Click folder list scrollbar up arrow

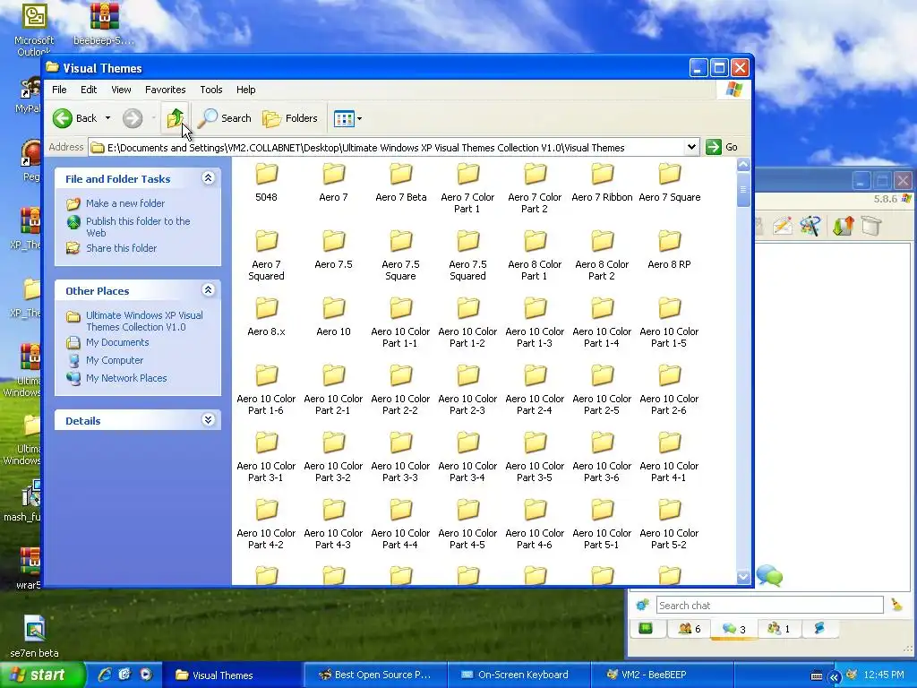[743, 165]
